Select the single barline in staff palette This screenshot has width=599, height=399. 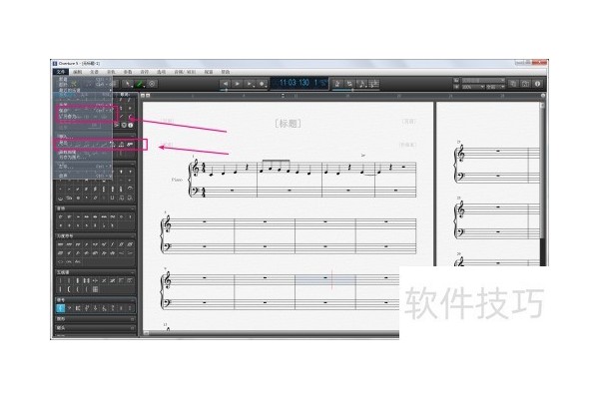point(61,280)
